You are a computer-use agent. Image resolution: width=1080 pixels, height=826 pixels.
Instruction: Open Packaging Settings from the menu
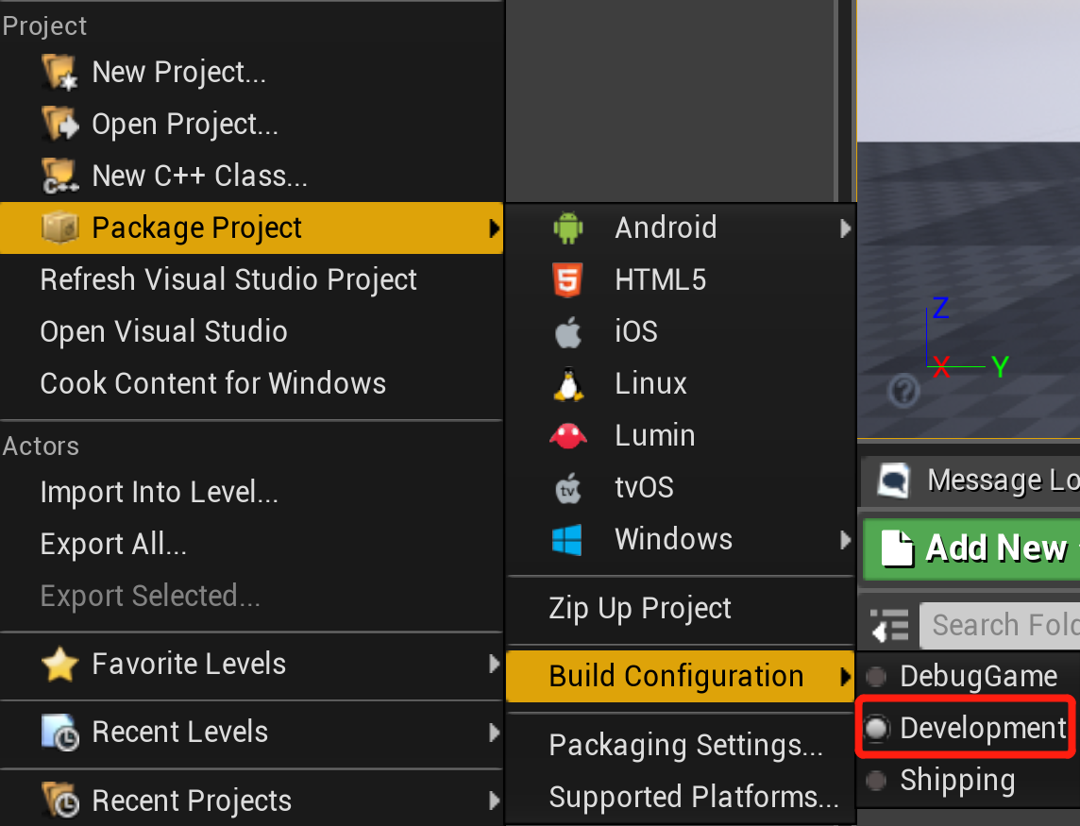coord(685,745)
